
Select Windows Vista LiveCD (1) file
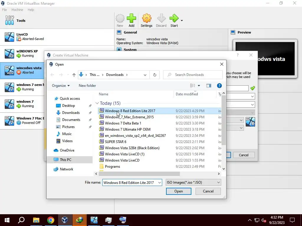160,154
